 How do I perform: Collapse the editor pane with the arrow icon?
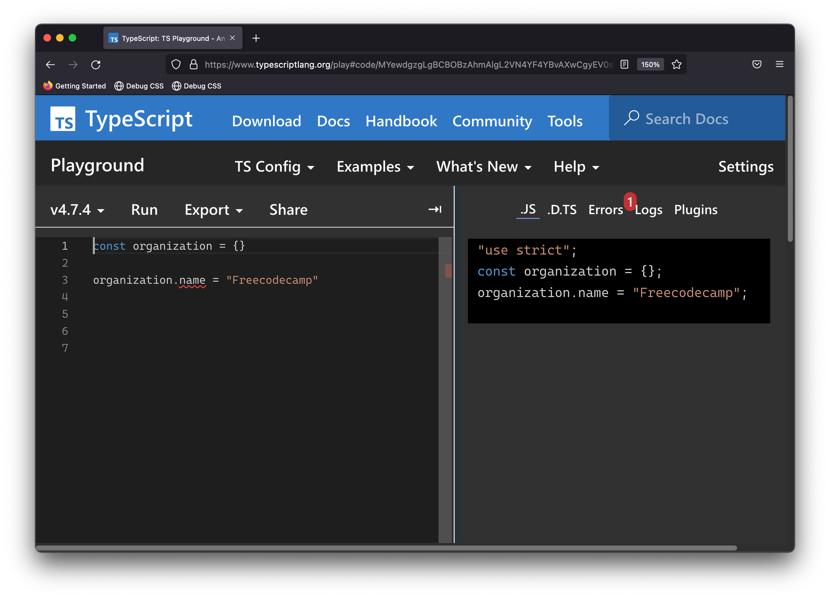pyautogui.click(x=434, y=210)
